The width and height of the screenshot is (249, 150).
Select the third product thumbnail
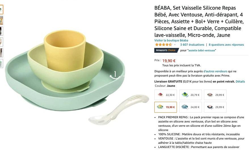(1, 31)
